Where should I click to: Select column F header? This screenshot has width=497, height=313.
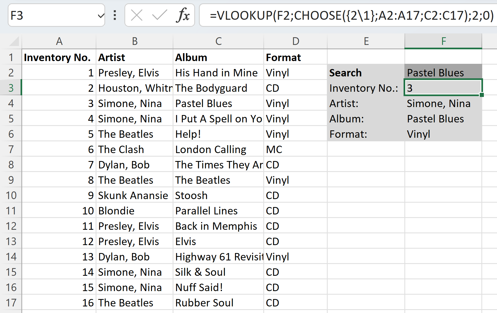(443, 41)
